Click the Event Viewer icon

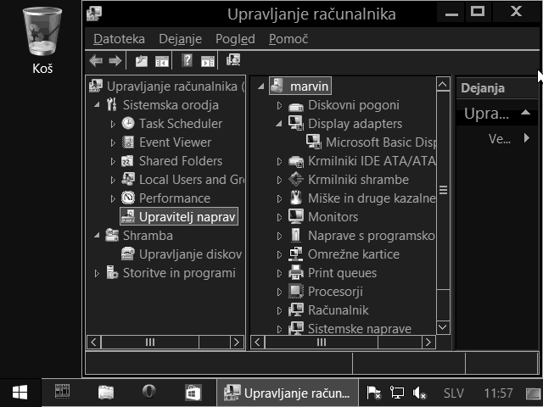pos(128,142)
